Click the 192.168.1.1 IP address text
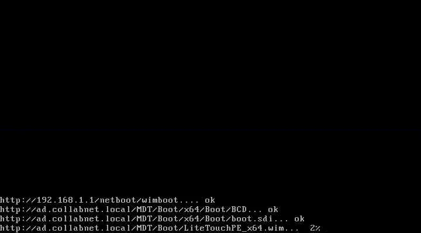The image size is (421, 233). (x=65, y=200)
